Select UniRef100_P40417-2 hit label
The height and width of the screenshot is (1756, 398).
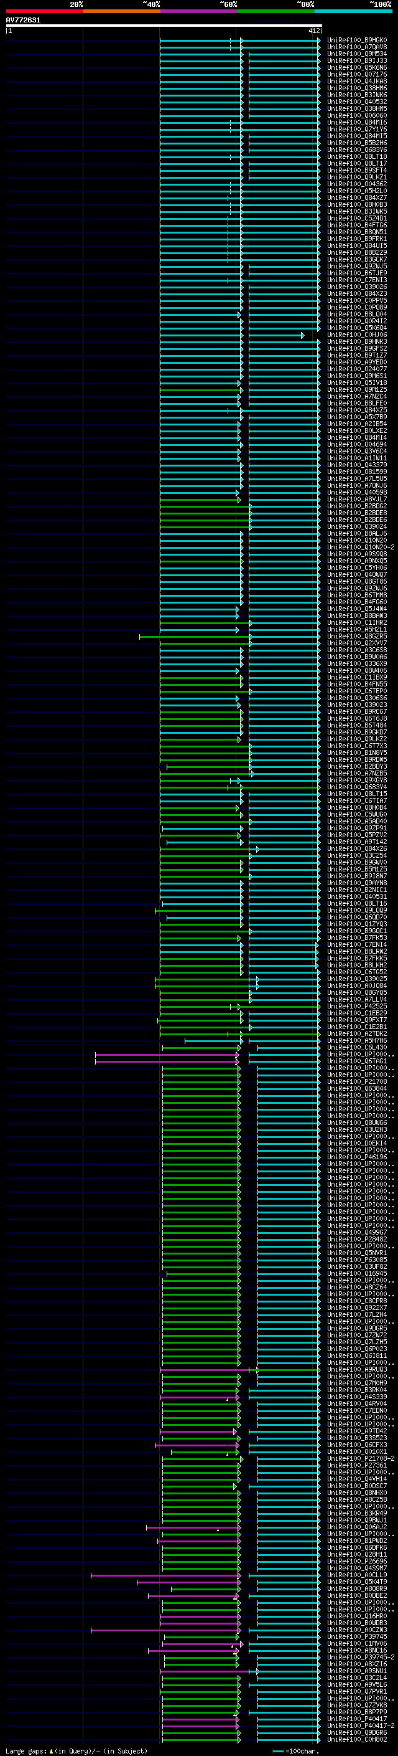click(x=361, y=1726)
